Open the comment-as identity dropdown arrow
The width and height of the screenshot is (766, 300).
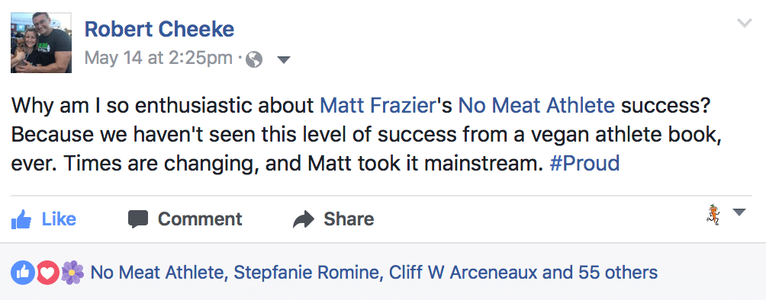pos(739,212)
